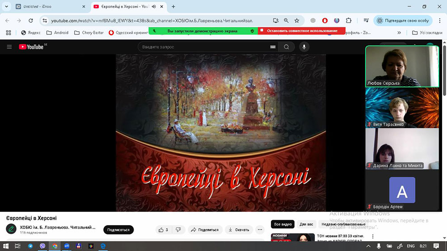Open ТСН новини suggested video thumbnail
This screenshot has width=447, height=251.
(292, 237)
